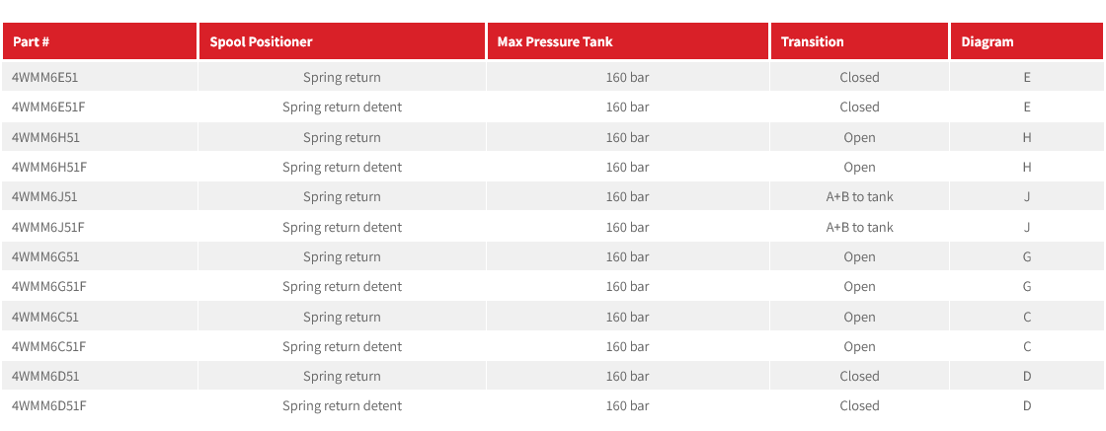Image resolution: width=1106 pixels, height=431 pixels.
Task: Open part number 4WMM6E51
Action: [x=45, y=77]
